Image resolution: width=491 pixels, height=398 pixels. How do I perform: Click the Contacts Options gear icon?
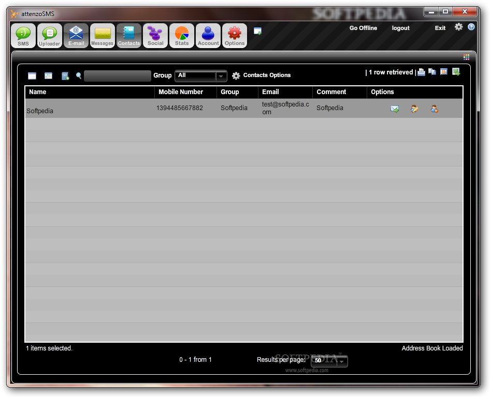(236, 75)
